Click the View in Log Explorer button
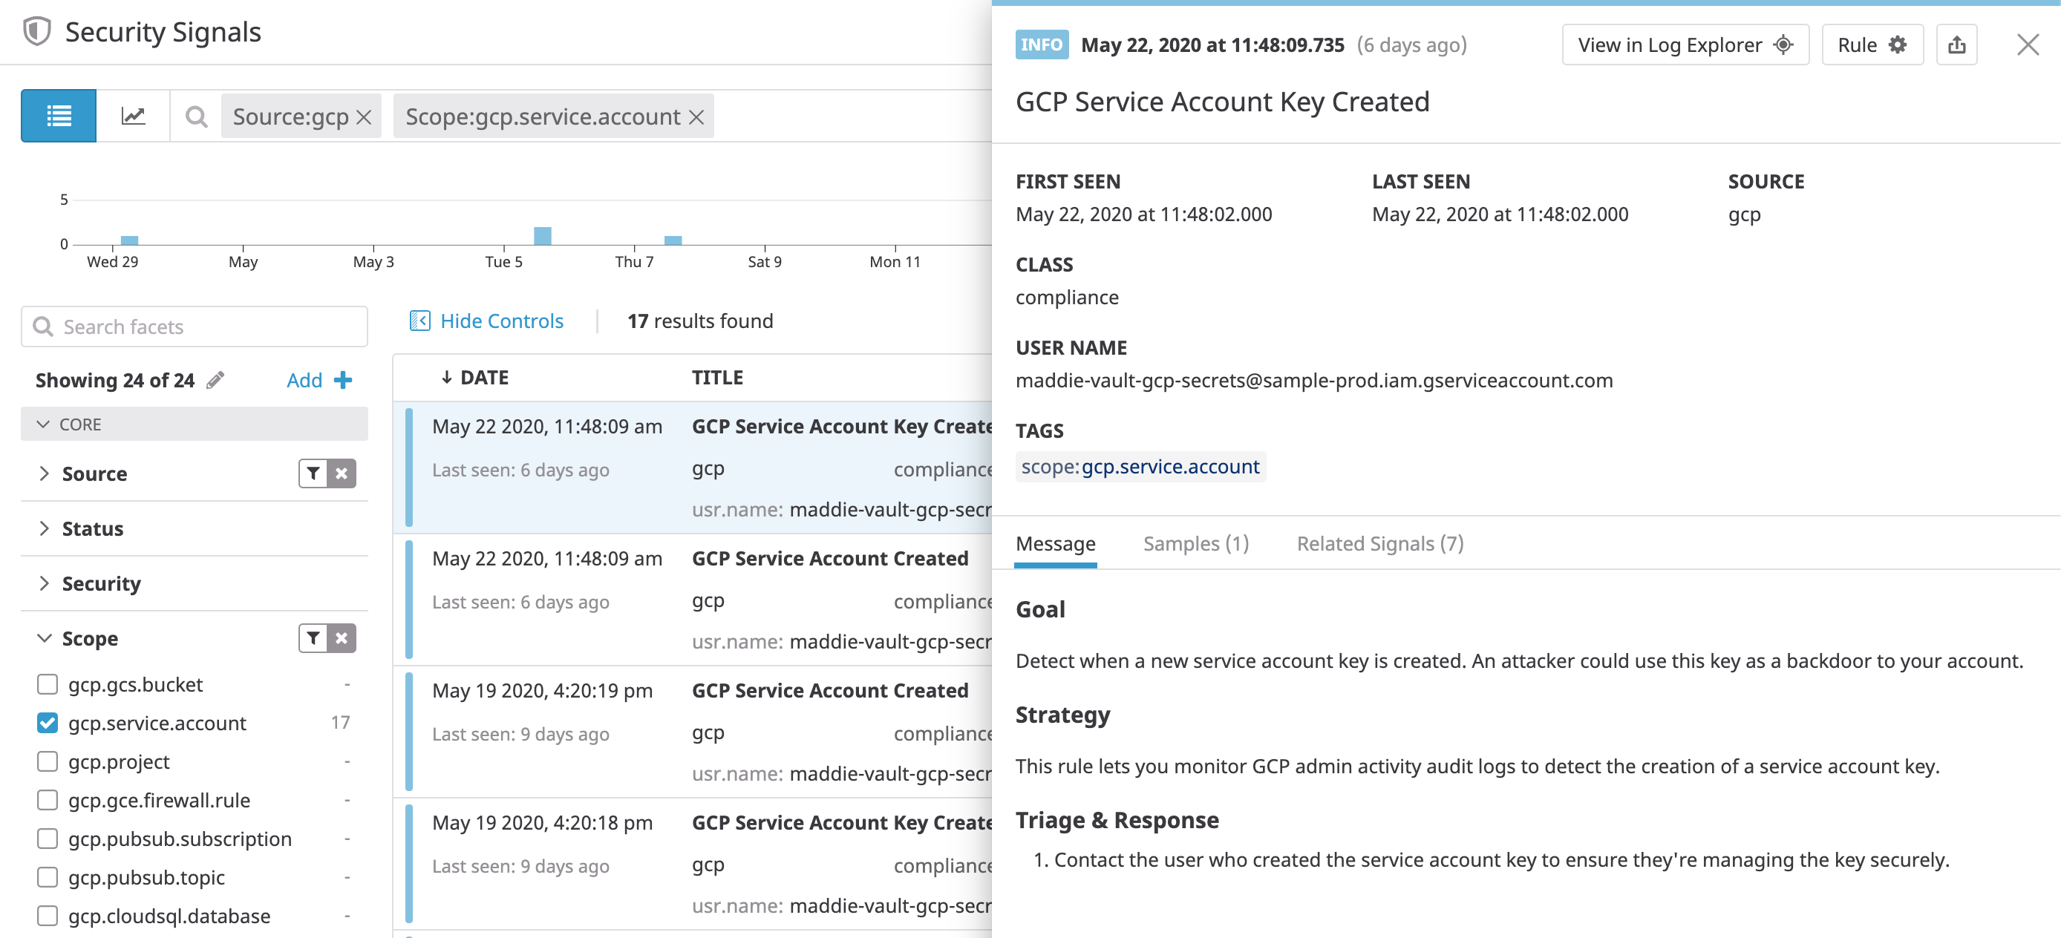This screenshot has width=2061, height=938. (1684, 45)
